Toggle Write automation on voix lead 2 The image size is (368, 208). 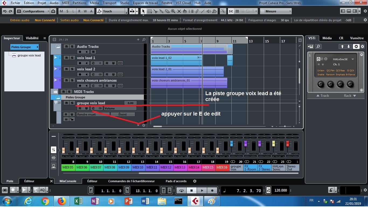[113, 74]
